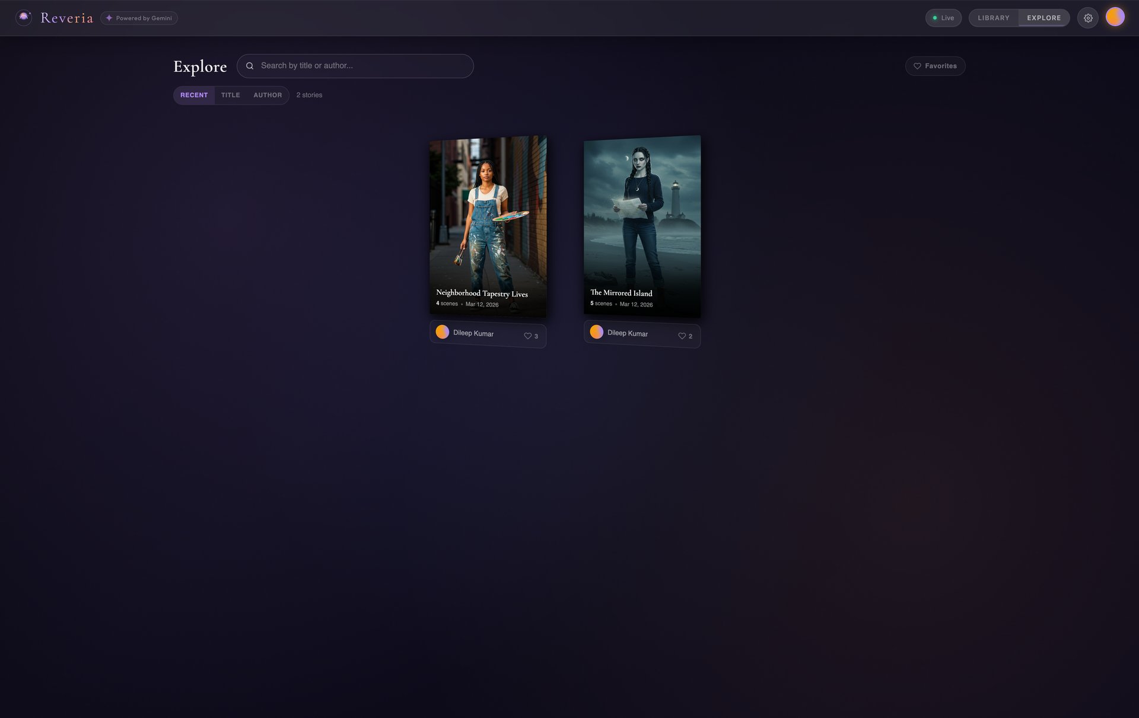Like The Mirrored Island with heart icon
The height and width of the screenshot is (718, 1139).
[x=682, y=336]
